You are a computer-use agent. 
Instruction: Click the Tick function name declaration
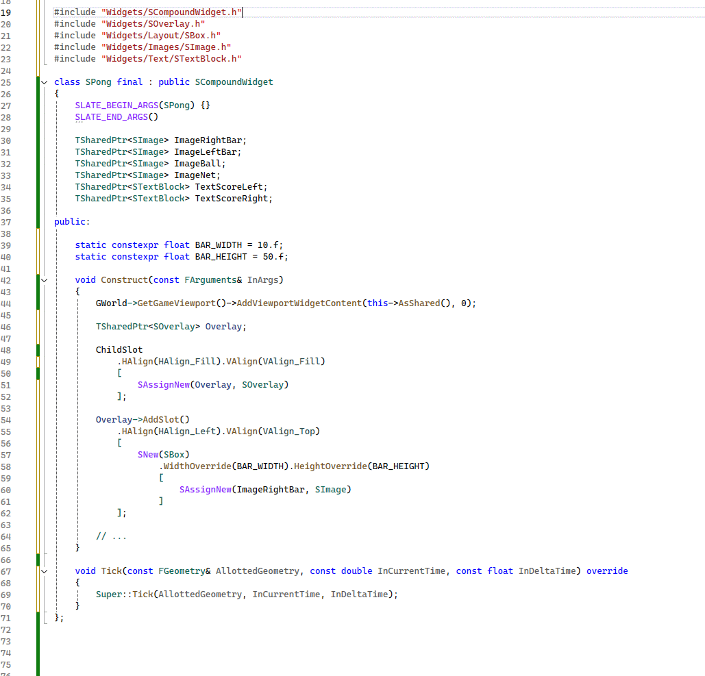[x=111, y=571]
